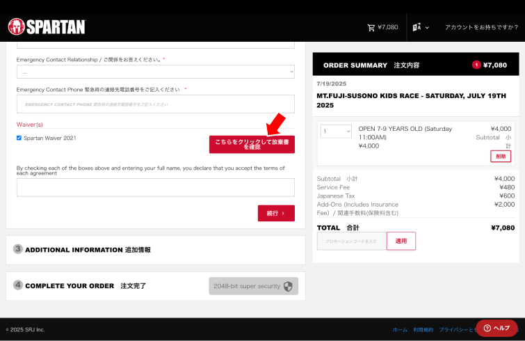Click OPEN 7-9 YEARS OLD item text
The image size is (525, 341).
405,133
